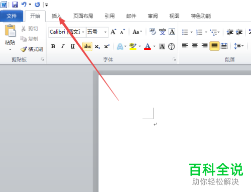Increase font size with grow font icon

(113, 32)
